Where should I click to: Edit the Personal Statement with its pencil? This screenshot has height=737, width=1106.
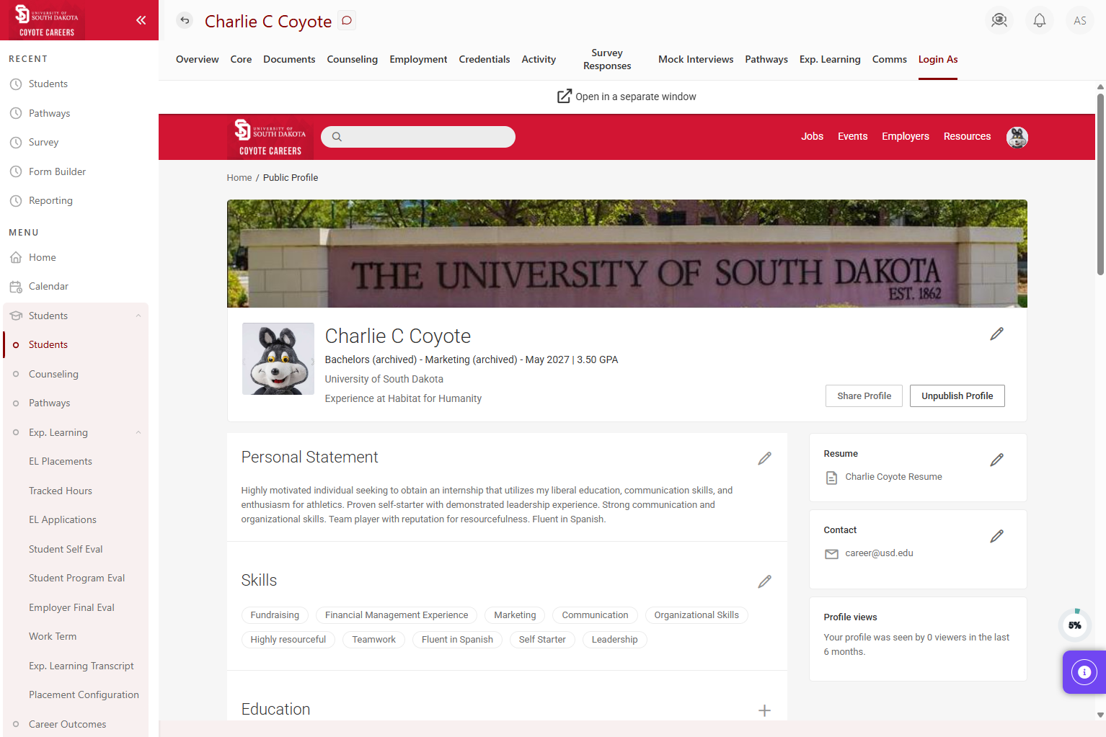point(765,458)
